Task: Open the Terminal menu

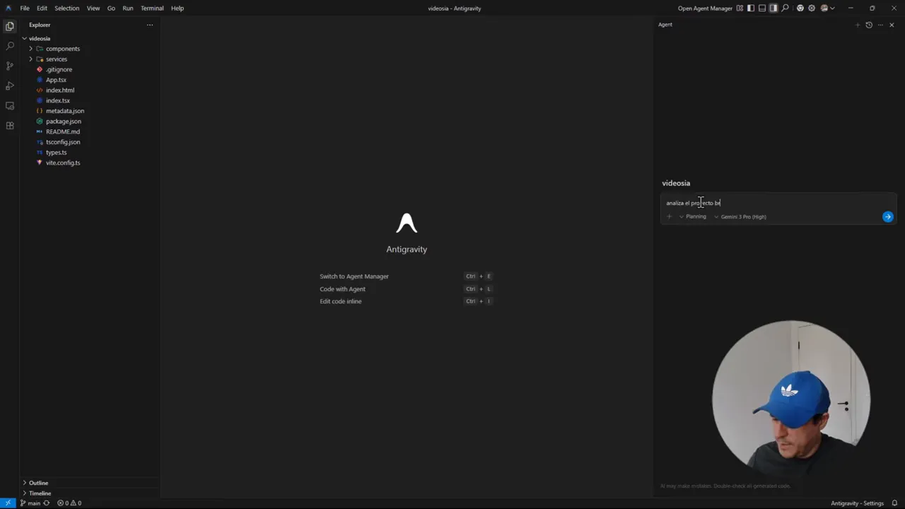Action: [152, 8]
